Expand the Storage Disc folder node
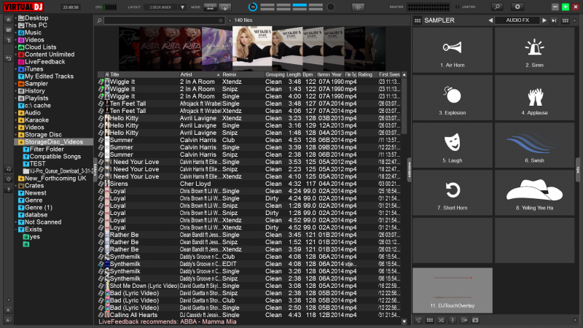This screenshot has height=328, width=583. (15, 135)
